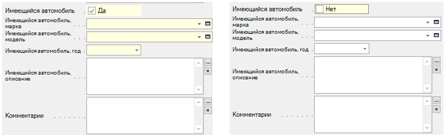The image size is (444, 135).
Task: Expand the yellow марка dropdown arrow
Action: 199,24
